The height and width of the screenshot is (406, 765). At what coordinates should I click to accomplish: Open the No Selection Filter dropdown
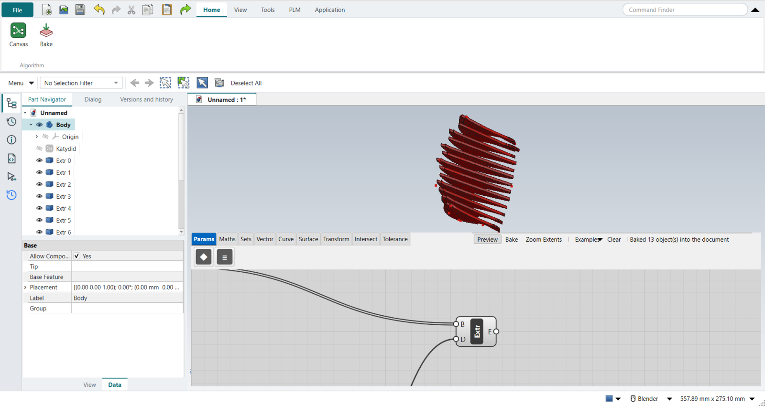click(x=81, y=83)
